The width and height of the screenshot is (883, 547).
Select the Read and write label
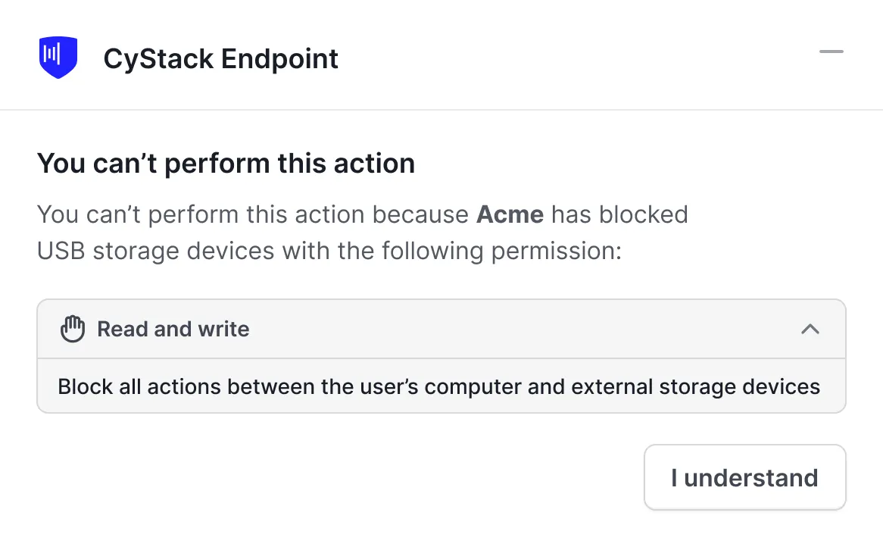pos(173,330)
